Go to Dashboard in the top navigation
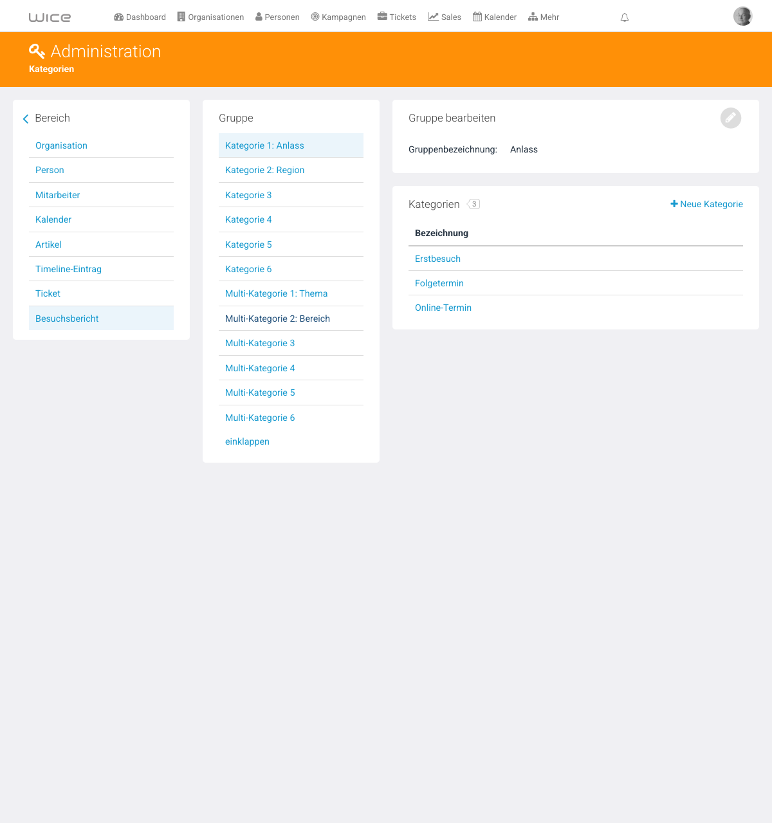 [140, 17]
